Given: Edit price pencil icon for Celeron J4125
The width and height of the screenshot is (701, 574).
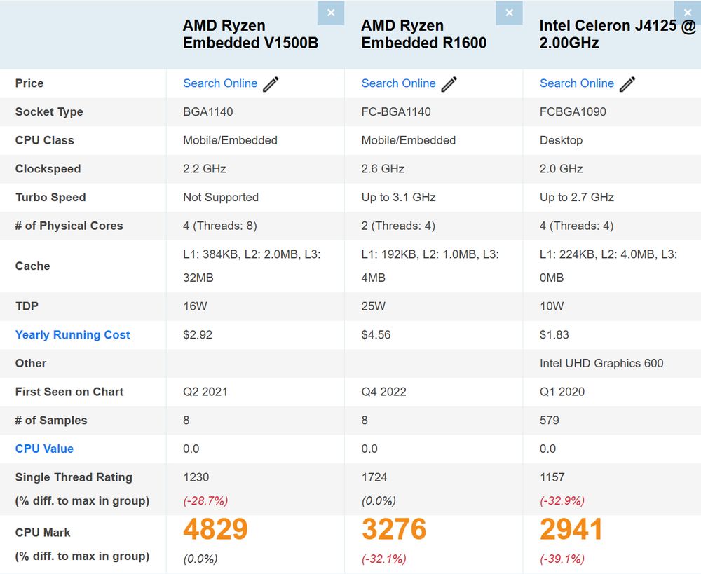Looking at the screenshot, I should tap(627, 84).
